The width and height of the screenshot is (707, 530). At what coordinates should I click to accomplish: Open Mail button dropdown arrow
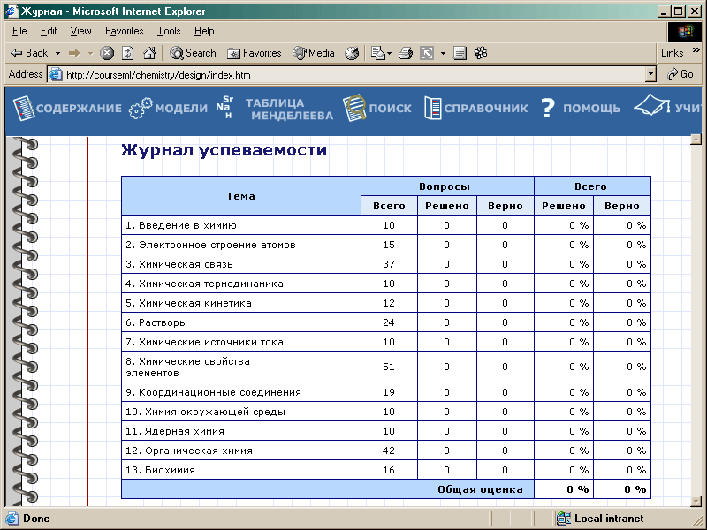coord(389,53)
